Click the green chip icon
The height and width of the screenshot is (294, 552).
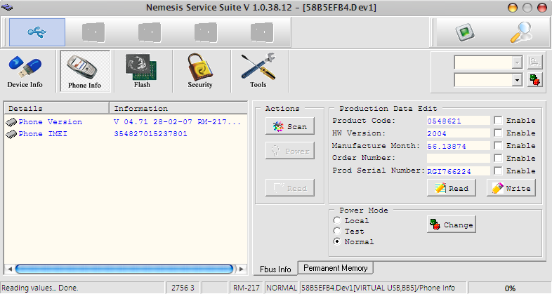465,33
